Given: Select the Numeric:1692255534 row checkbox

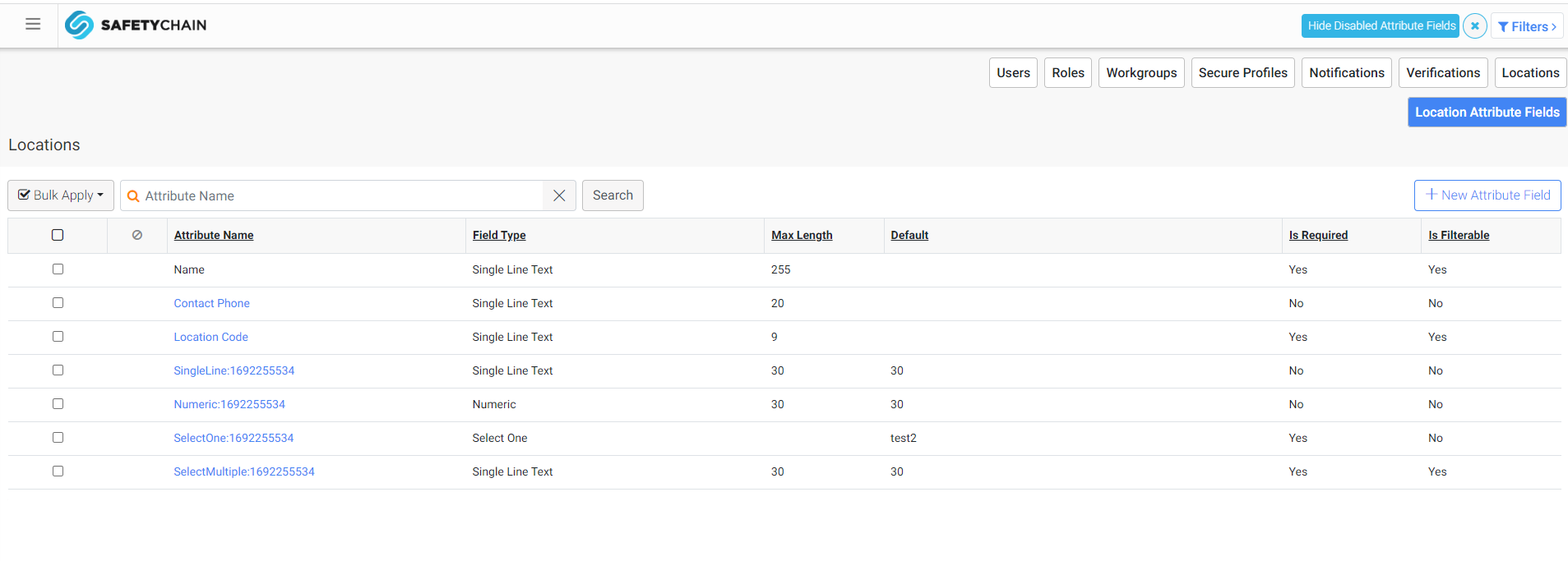Looking at the screenshot, I should [58, 404].
